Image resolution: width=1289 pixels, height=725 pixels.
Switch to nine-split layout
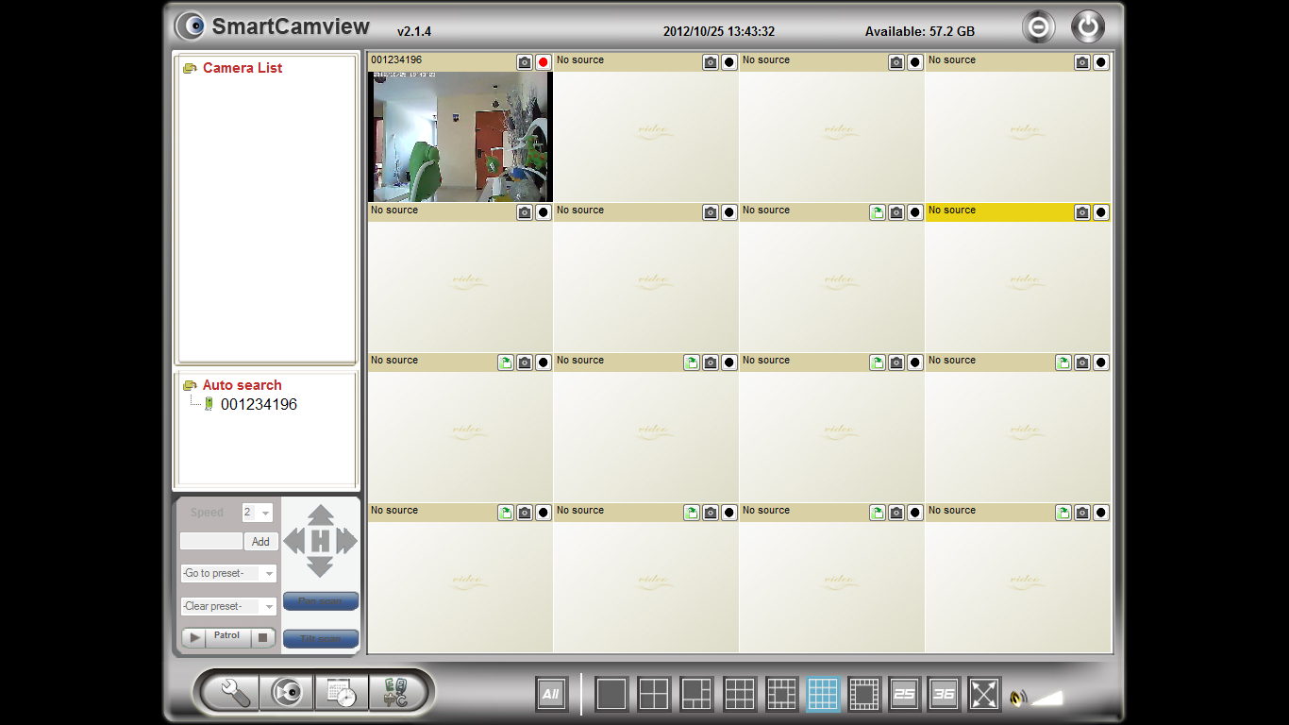click(x=740, y=695)
